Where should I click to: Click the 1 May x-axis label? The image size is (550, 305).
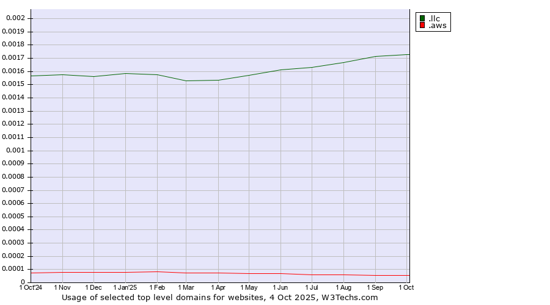coord(249,287)
